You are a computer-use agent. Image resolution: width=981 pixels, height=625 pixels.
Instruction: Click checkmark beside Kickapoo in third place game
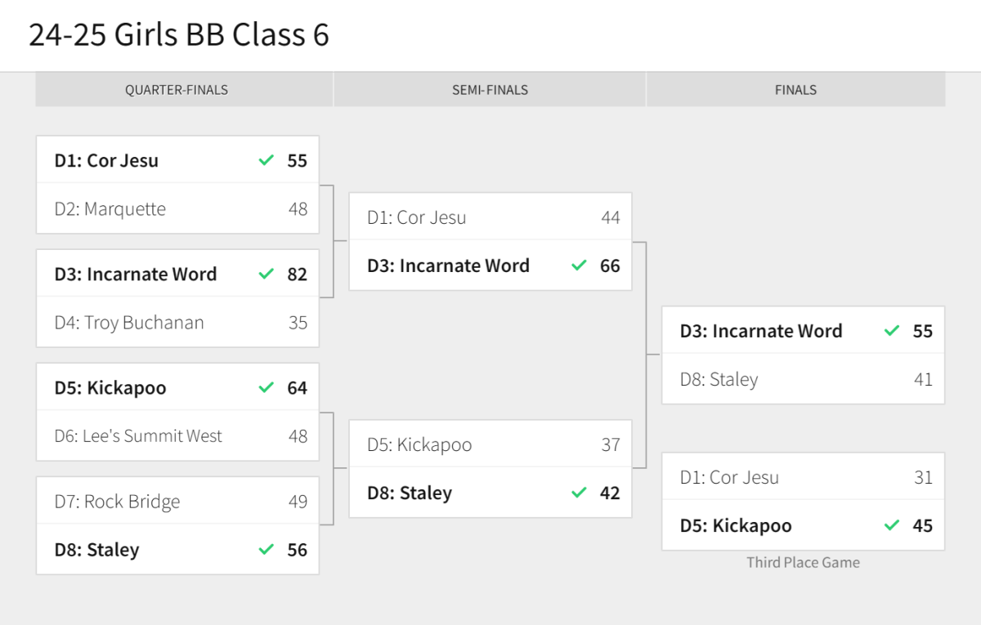point(892,525)
